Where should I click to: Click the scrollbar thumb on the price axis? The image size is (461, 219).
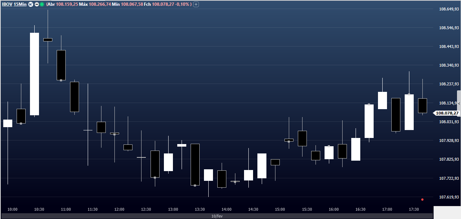tap(458, 104)
